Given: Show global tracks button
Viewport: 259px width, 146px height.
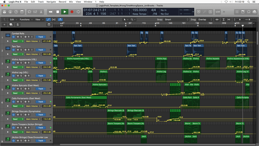Looking at the screenshot, I should [x=49, y=25].
